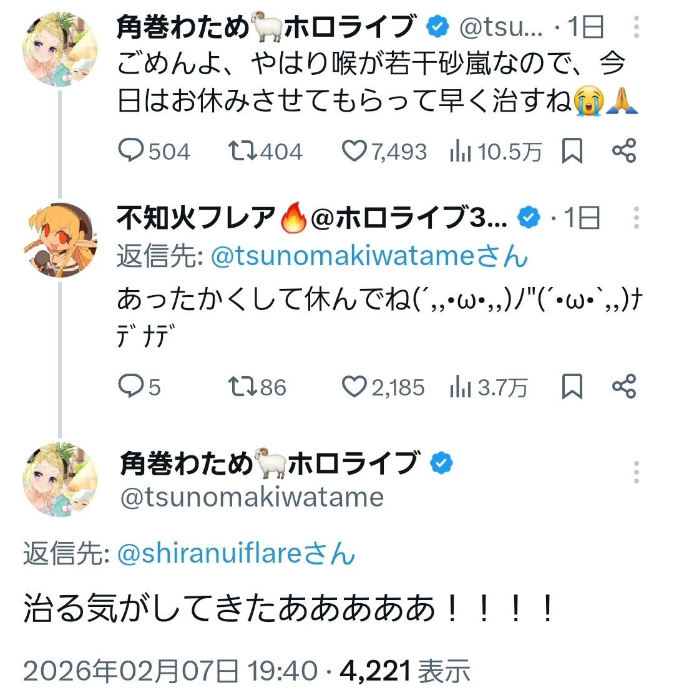
Task: View Flare's tweet analytics 3.7万
Action: (x=460, y=387)
